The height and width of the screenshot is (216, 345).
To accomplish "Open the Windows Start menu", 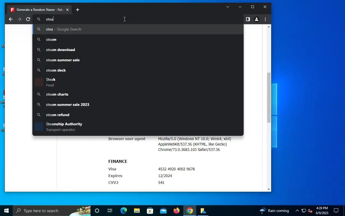I will click(x=6, y=211).
